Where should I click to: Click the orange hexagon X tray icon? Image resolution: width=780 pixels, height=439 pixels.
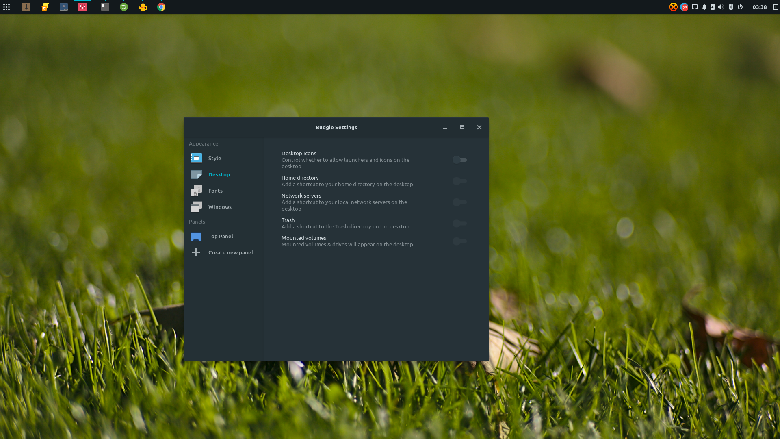(x=674, y=7)
